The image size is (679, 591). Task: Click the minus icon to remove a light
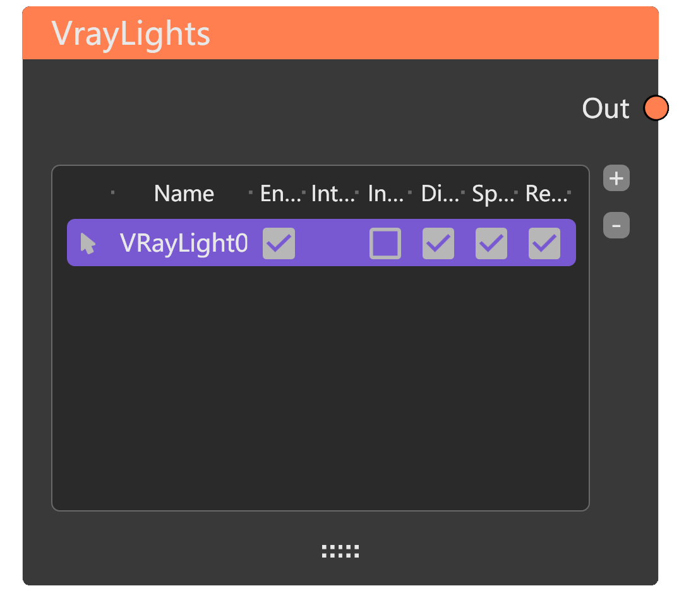(616, 225)
